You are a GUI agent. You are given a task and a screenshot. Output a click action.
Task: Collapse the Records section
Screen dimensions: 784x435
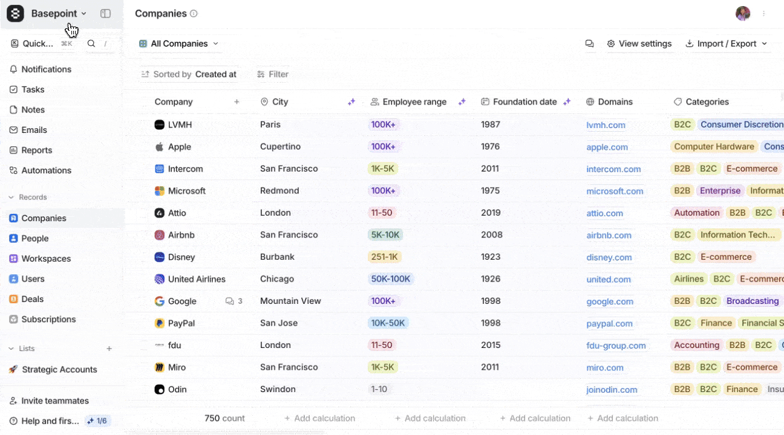pos(11,198)
